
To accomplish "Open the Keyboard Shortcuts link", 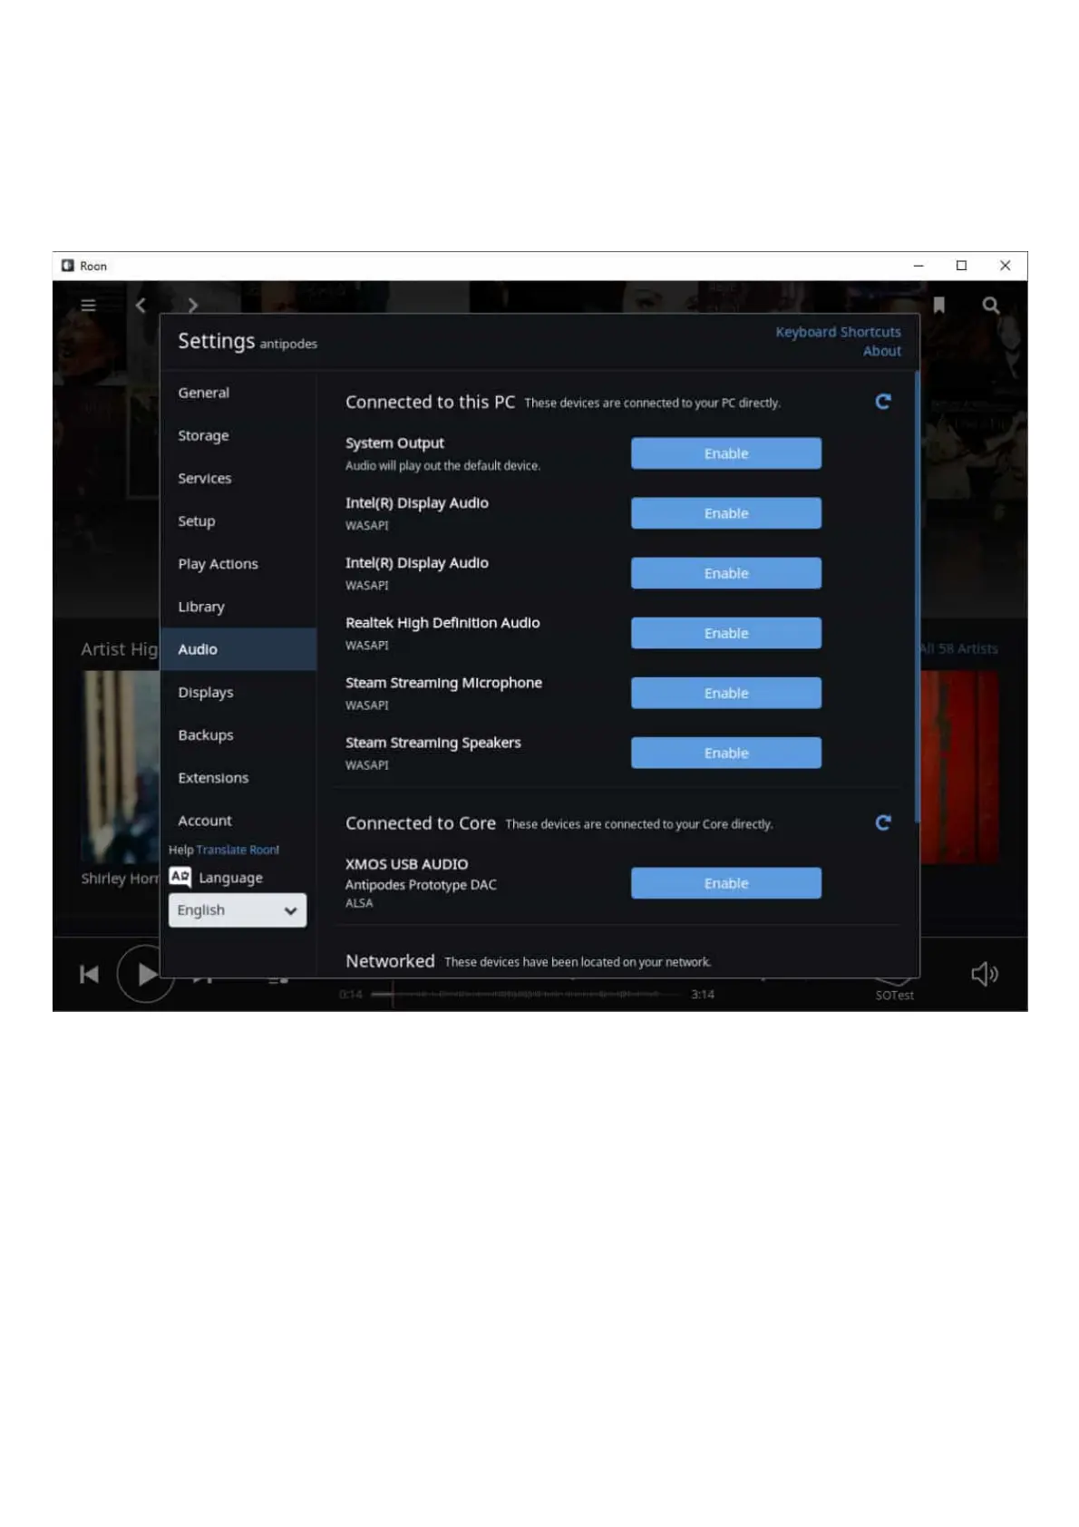I will coord(838,332).
